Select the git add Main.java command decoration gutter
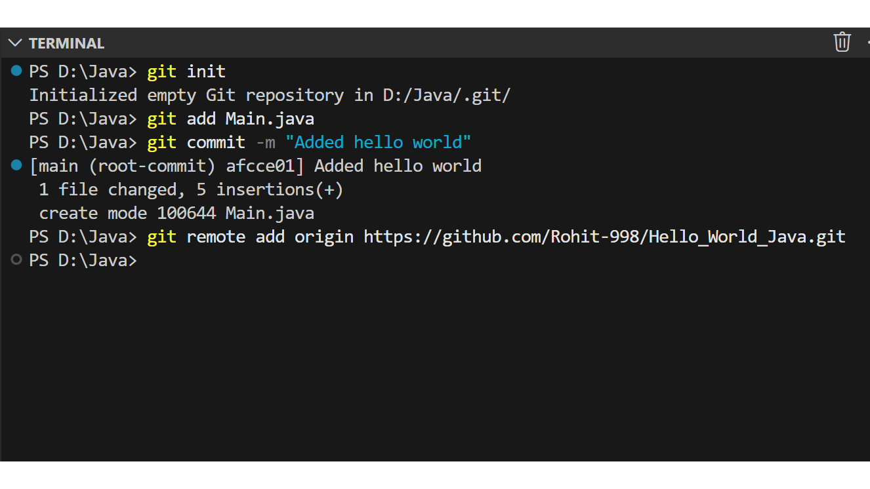The height and width of the screenshot is (489, 870). click(x=16, y=118)
